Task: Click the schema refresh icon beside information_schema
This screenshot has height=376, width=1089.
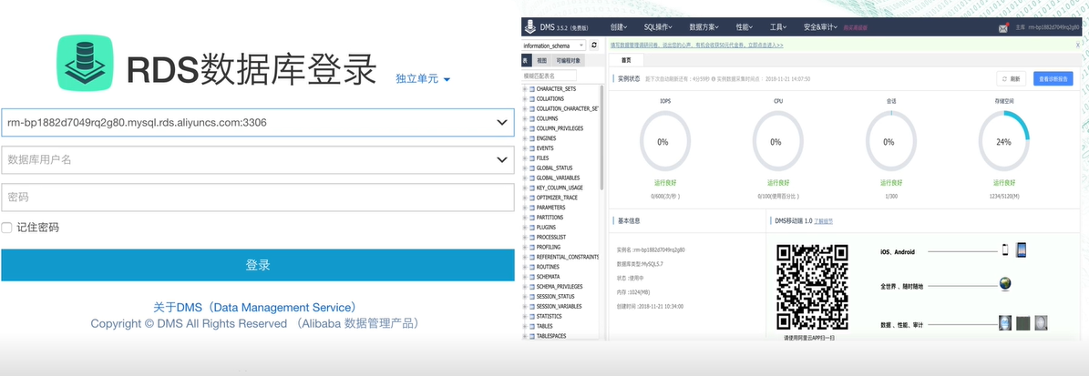Action: [594, 46]
